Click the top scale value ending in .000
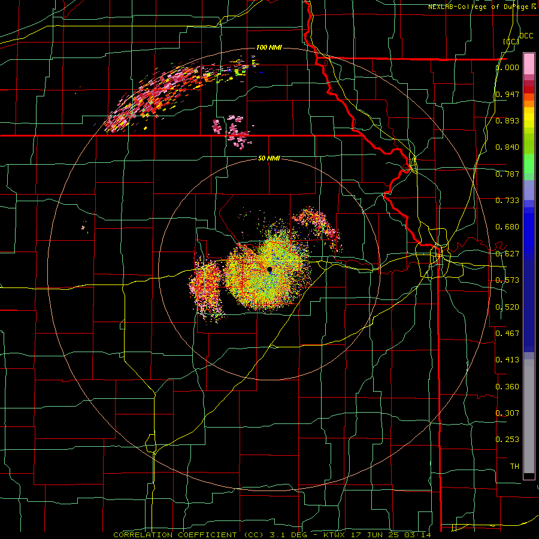 (507, 68)
